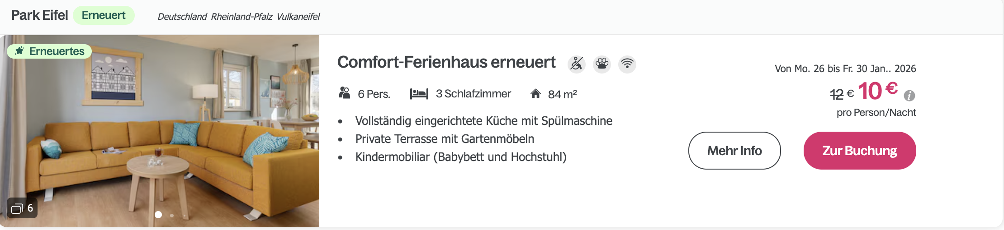Open the Vulkaneifel breadcrumb link
This screenshot has height=230, width=1004.
point(298,17)
